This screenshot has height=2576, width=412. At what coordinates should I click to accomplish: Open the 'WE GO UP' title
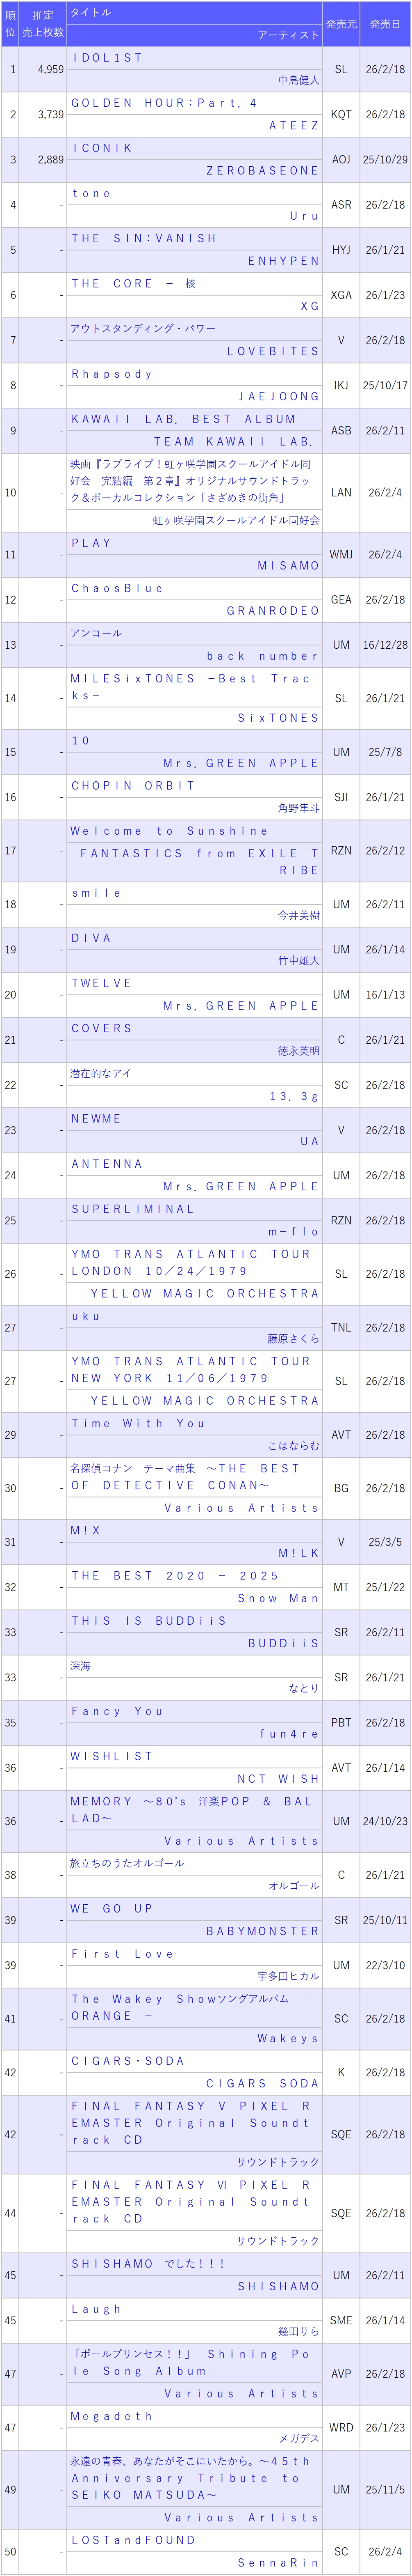point(112,1908)
